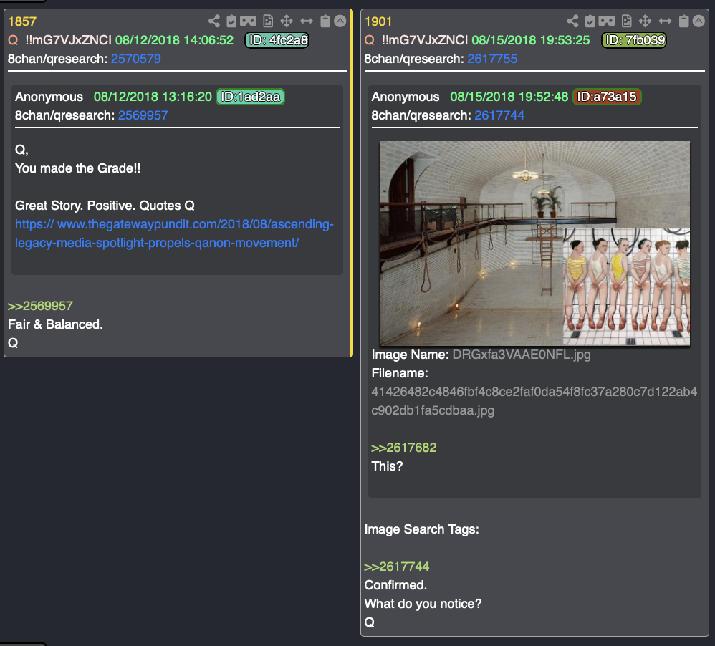The image size is (715, 646).
Task: Open quoted anon post link 2617744
Action: [x=499, y=115]
